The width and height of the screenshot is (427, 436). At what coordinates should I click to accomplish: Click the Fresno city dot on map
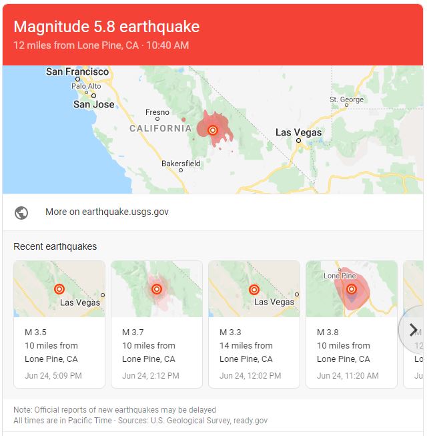coord(157,119)
